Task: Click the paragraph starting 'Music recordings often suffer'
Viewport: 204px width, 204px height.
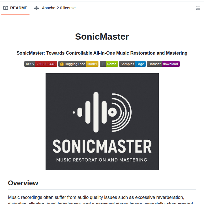Action: (100, 200)
